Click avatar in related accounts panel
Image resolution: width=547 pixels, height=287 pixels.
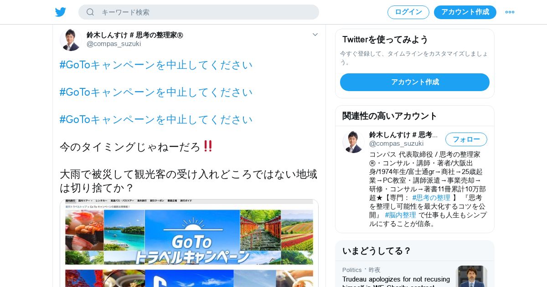(353, 142)
